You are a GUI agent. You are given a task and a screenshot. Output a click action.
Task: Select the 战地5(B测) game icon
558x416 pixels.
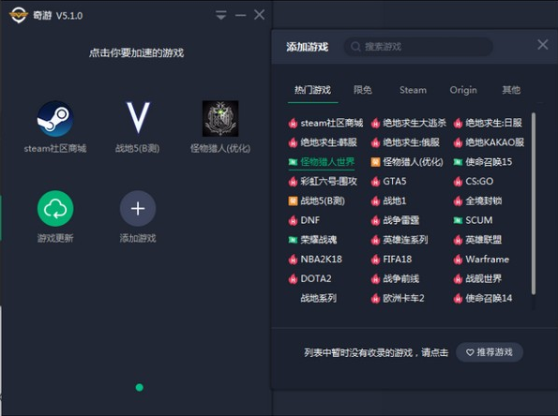[x=138, y=118]
